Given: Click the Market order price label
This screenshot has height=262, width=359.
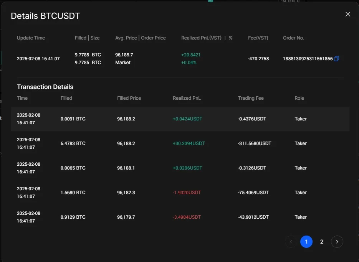Looking at the screenshot, I should click(x=123, y=63).
